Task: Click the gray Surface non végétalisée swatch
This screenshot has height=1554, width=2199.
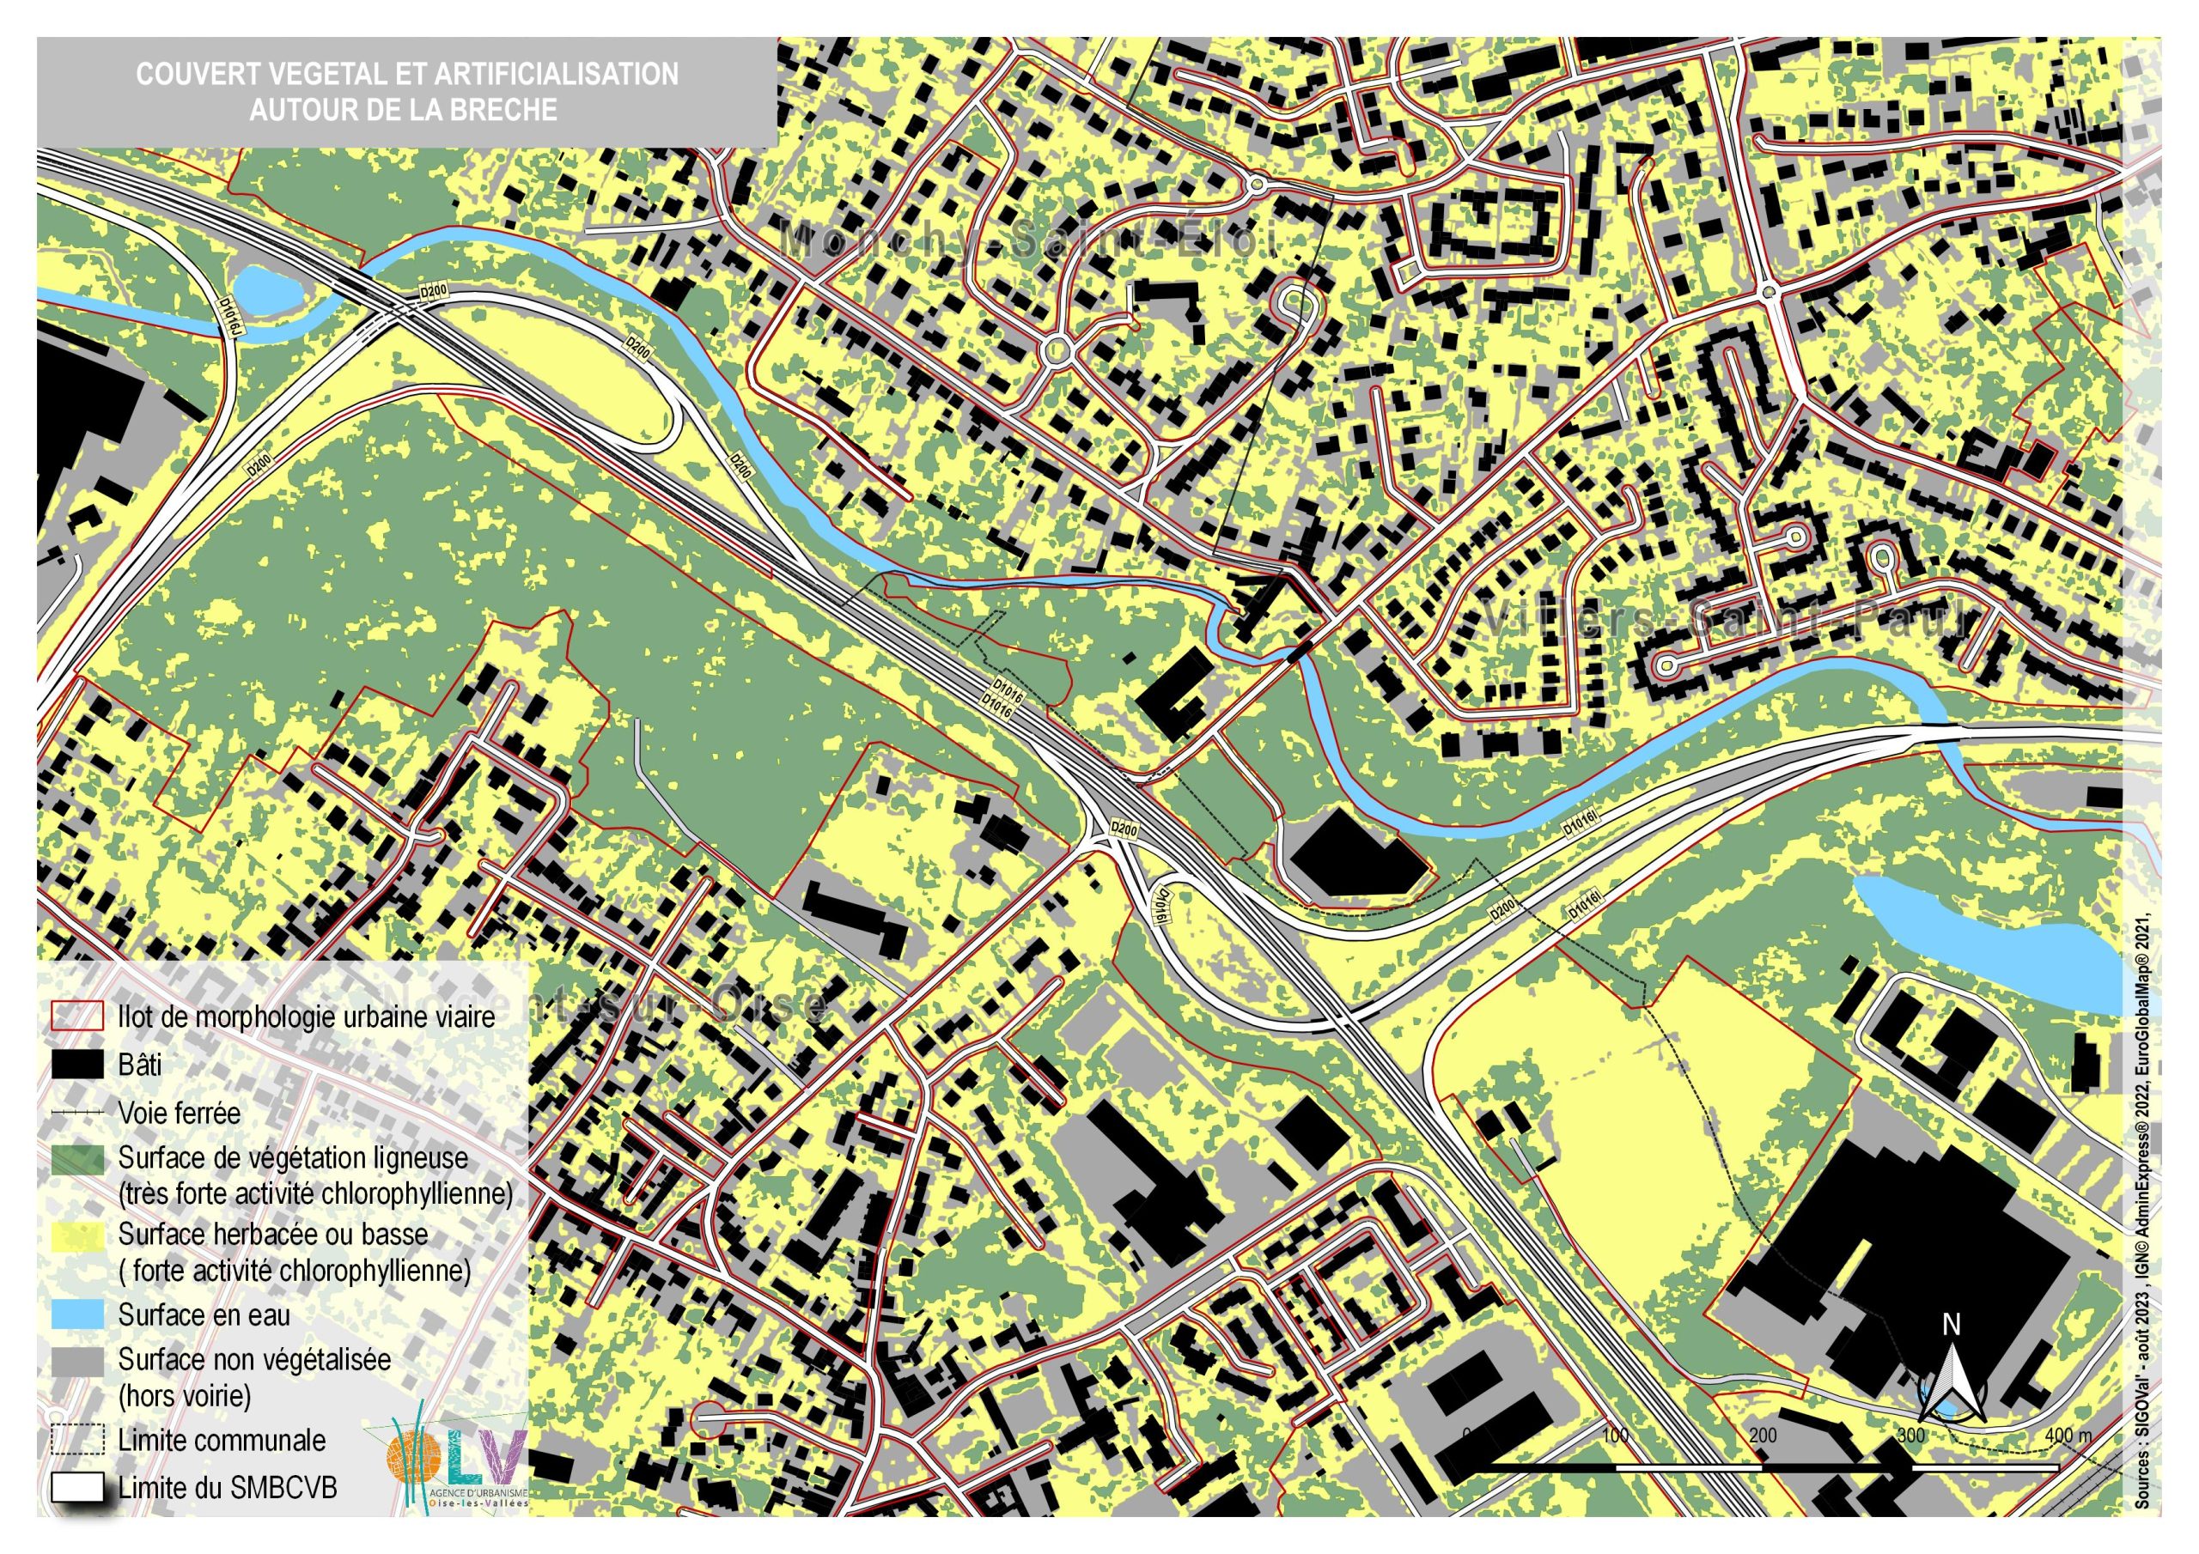Action: (76, 1363)
